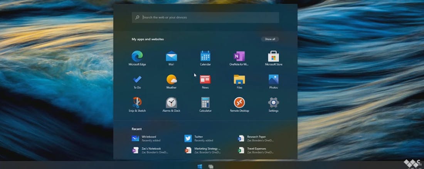
Task: Open the Marketing Strategy presentation
Action: tap(202, 150)
